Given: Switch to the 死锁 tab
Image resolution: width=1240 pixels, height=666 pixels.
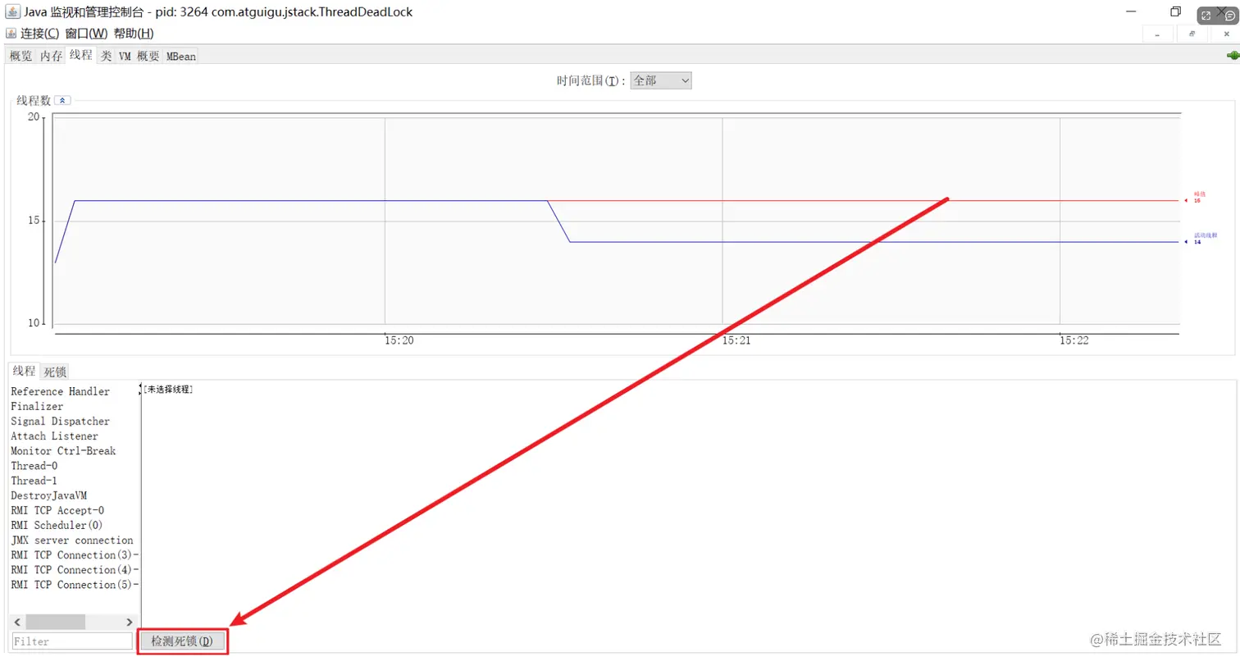Looking at the screenshot, I should pos(55,372).
